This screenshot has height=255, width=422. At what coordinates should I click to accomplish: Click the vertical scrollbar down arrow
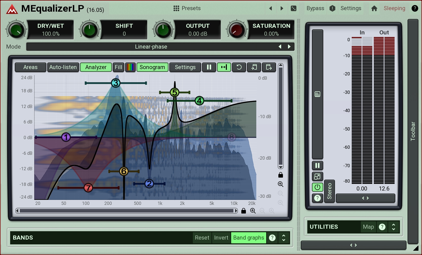coord(281,167)
